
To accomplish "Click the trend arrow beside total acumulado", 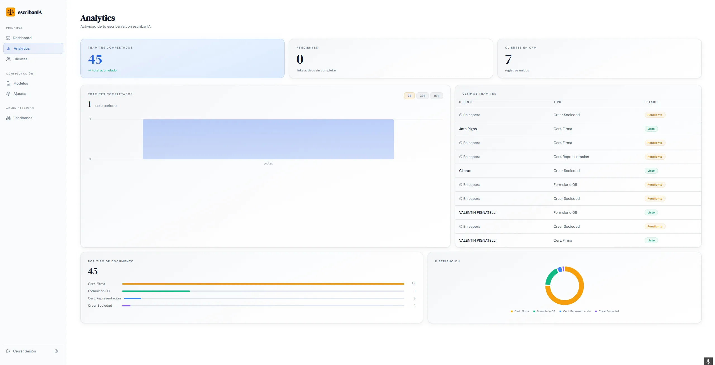I will 90,71.
